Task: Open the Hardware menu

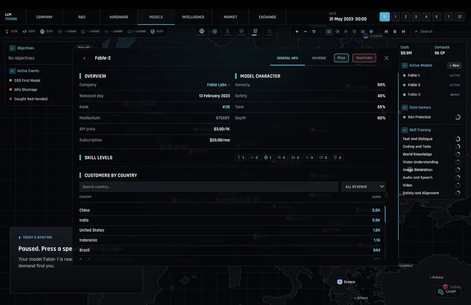Action: tap(119, 17)
